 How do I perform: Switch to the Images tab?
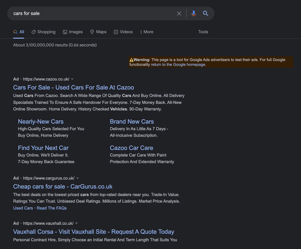click(73, 32)
